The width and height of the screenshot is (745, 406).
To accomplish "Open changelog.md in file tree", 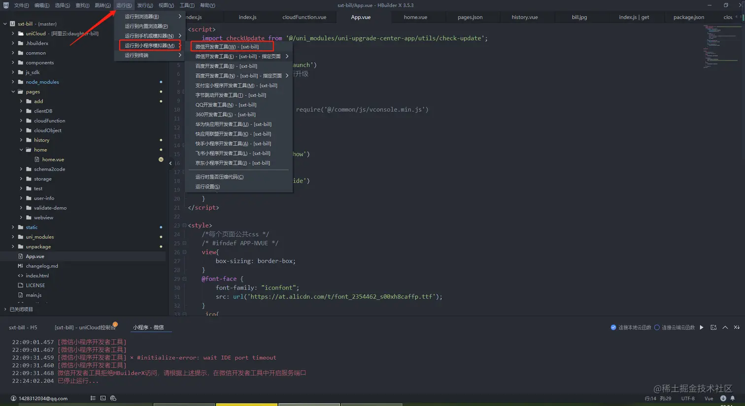I will click(x=42, y=266).
